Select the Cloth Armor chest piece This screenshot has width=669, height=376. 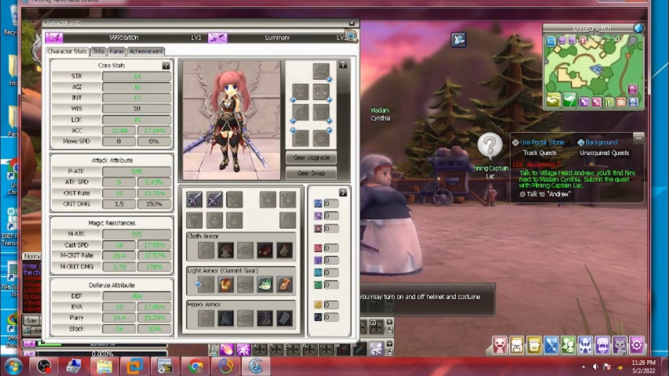pos(226,251)
